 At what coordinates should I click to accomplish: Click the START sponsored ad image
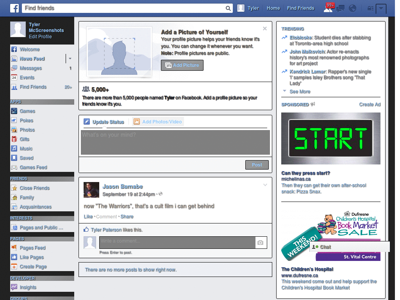pos(330,139)
